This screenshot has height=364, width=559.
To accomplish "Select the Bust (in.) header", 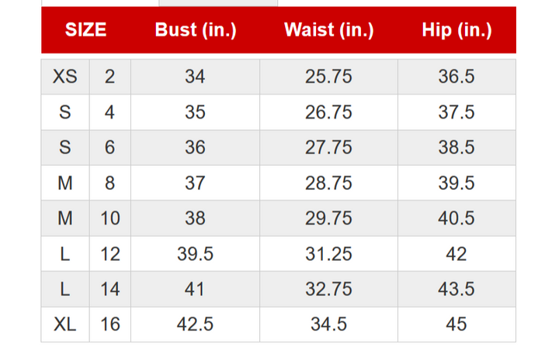I will coord(196,30).
